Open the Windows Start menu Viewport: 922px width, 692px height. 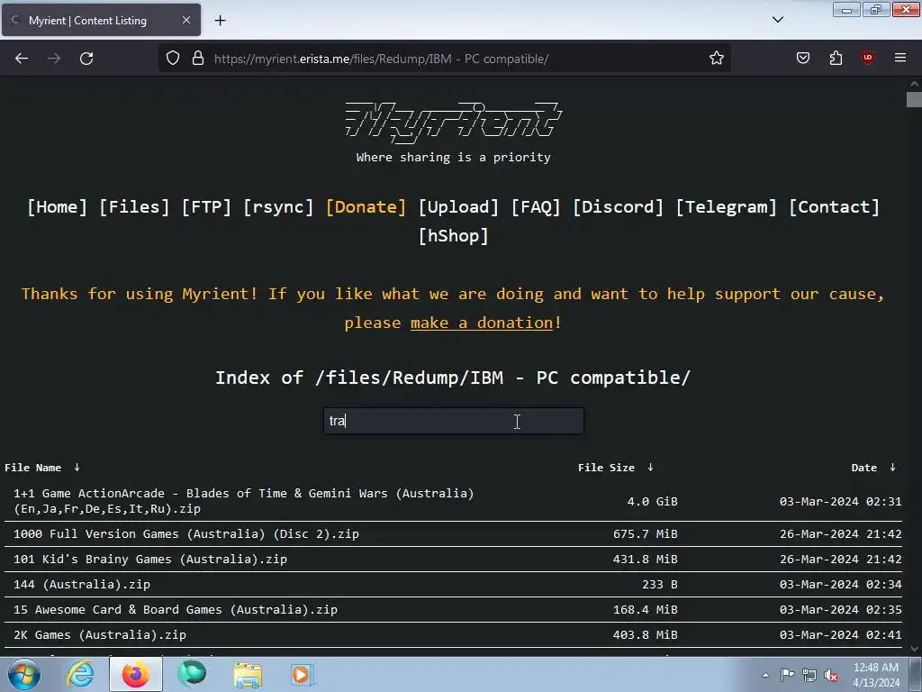tap(23, 674)
